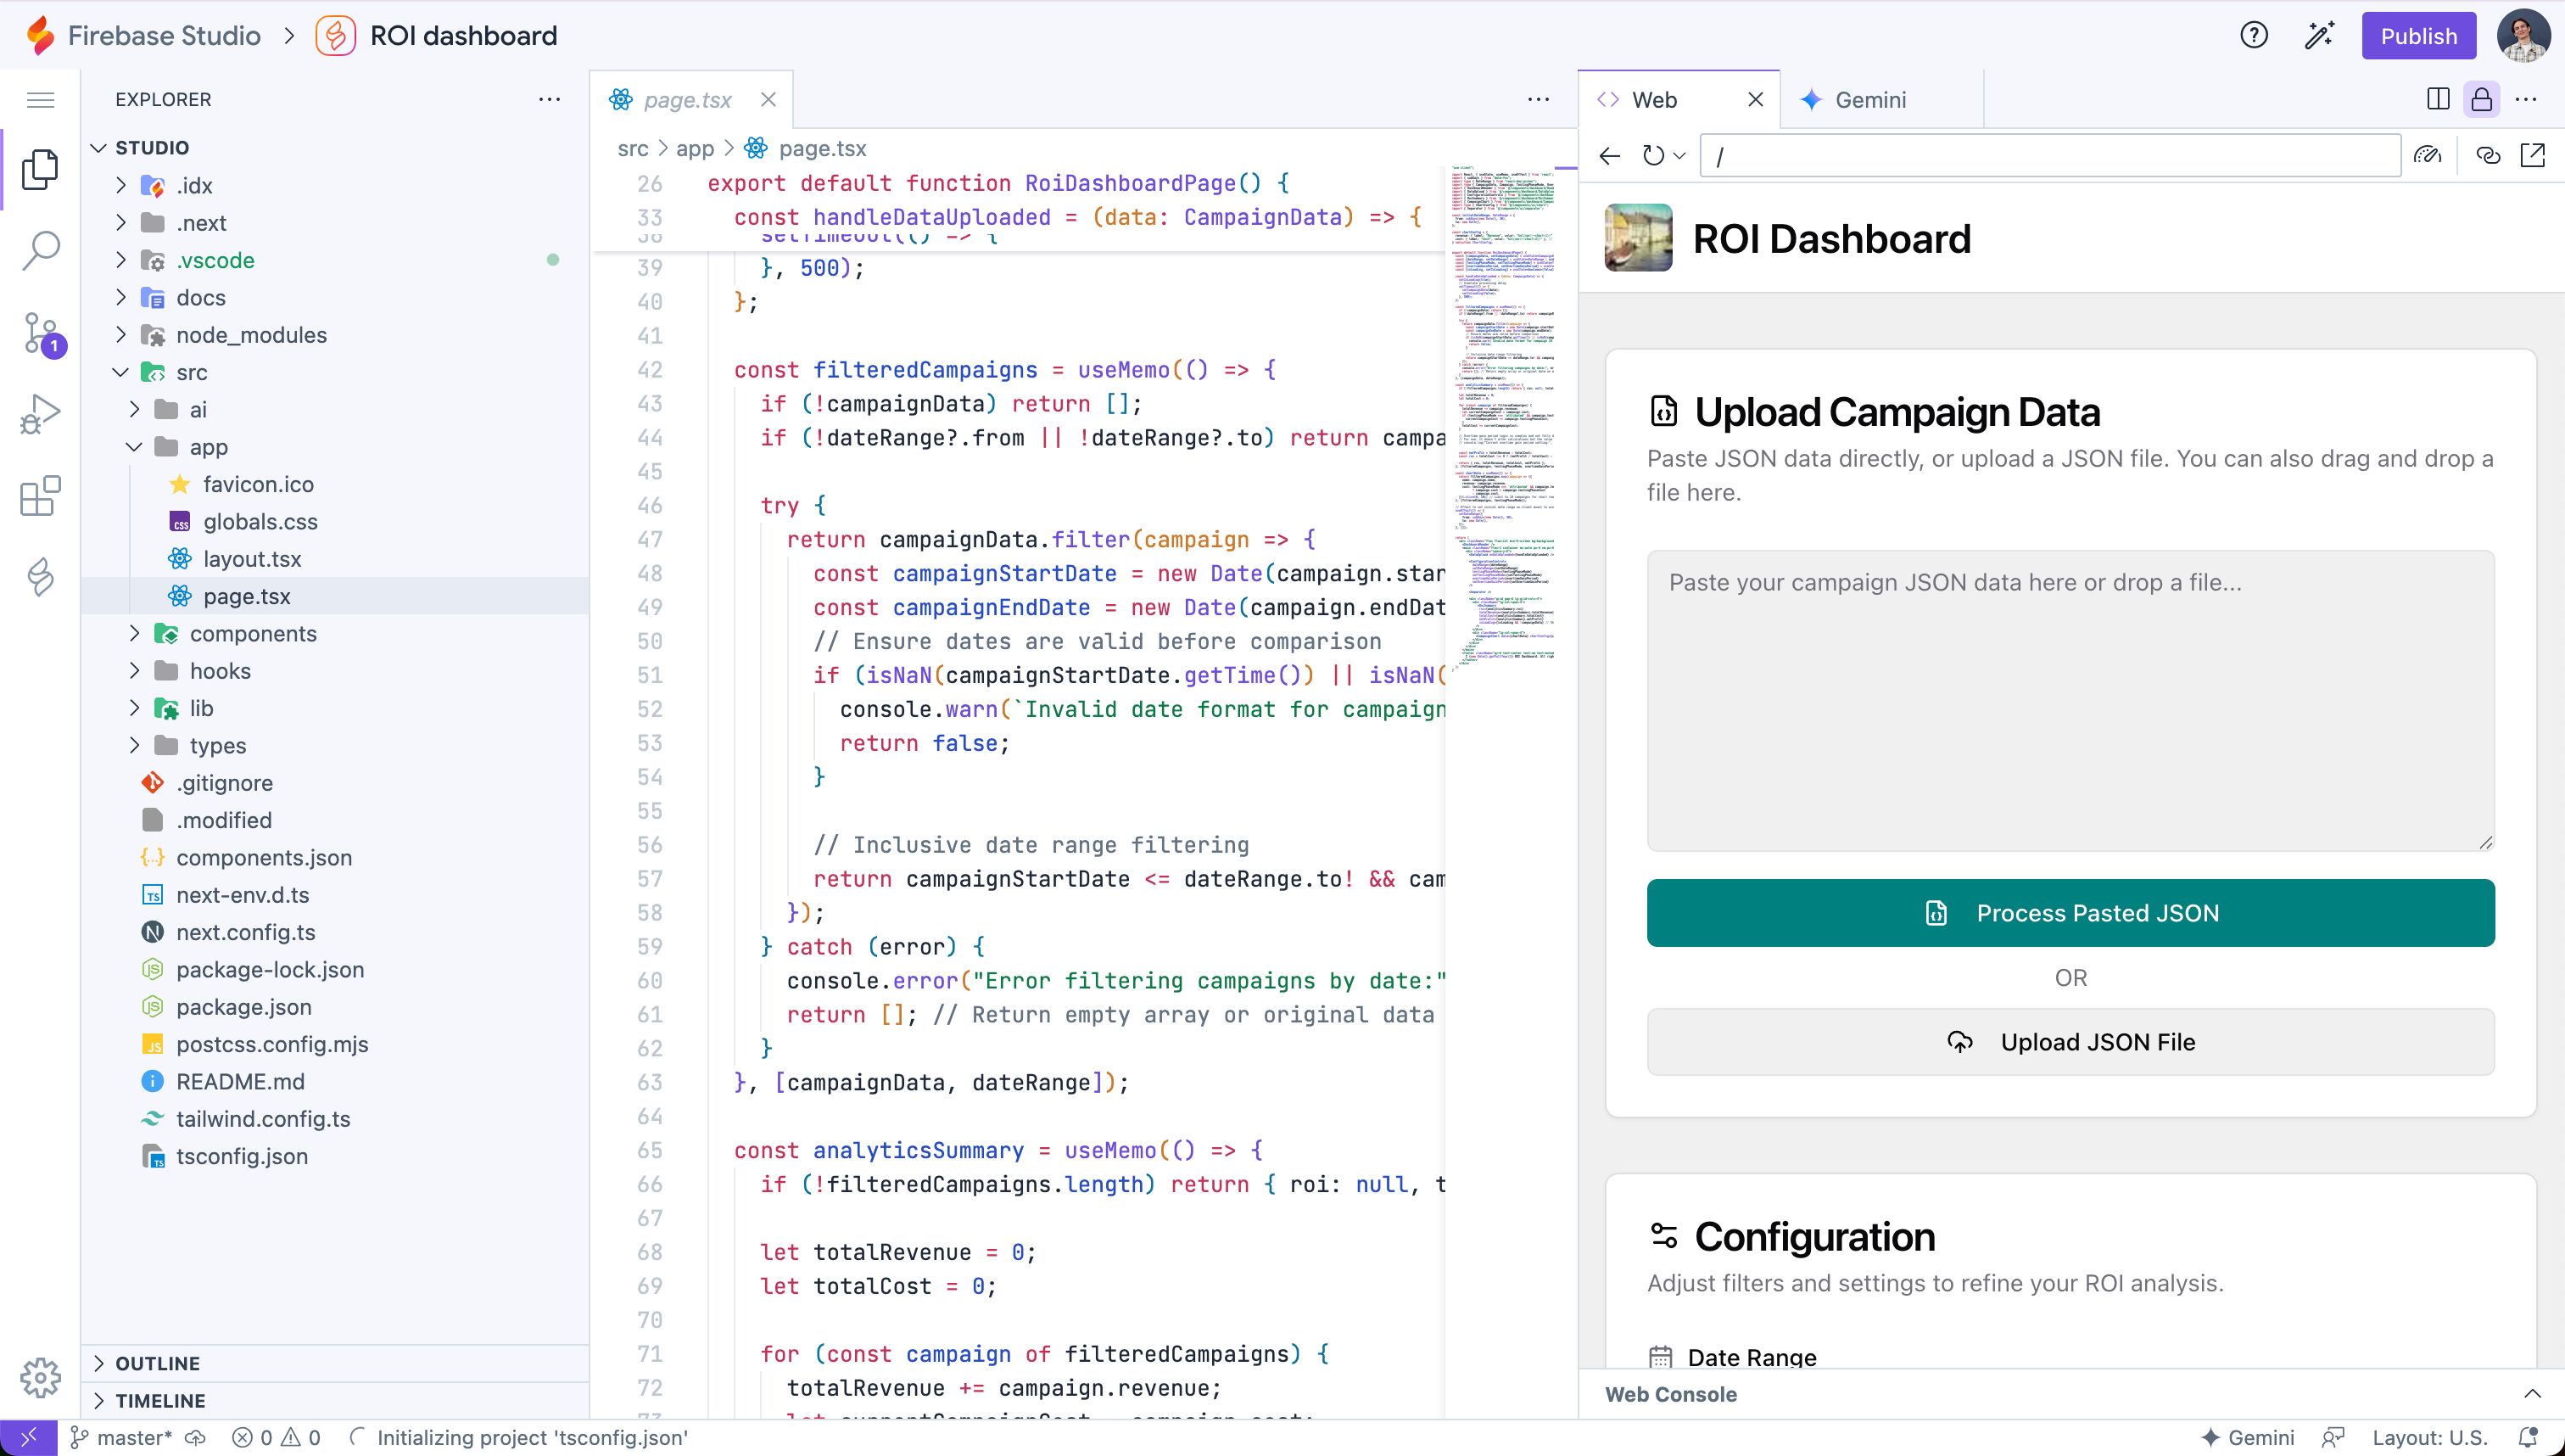2565x1456 pixels.
Task: Click the campaign JSON paste textarea
Action: coord(2070,700)
